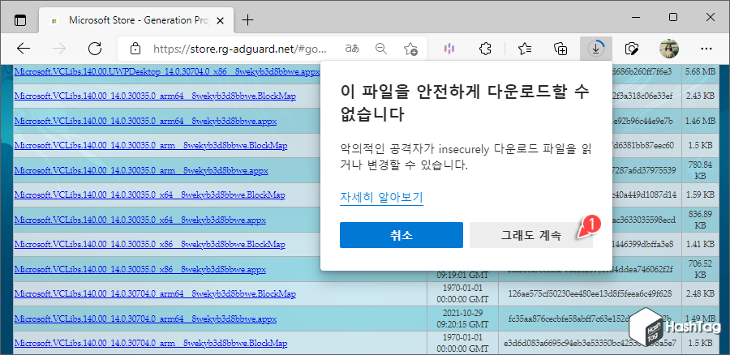Image resolution: width=730 pixels, height=355 pixels.
Task: Open VCLibs 14.0.30704.0 arm64 BlockMap link
Action: 155,294
